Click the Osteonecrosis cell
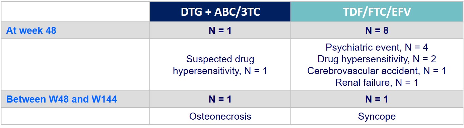 (x=220, y=116)
